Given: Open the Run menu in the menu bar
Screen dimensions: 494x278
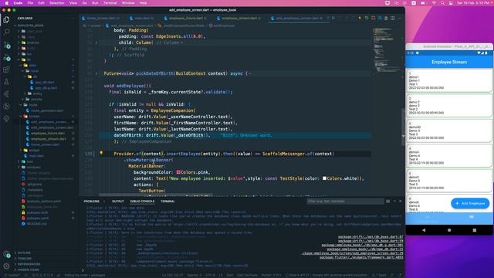Looking at the screenshot, I should [95, 3].
